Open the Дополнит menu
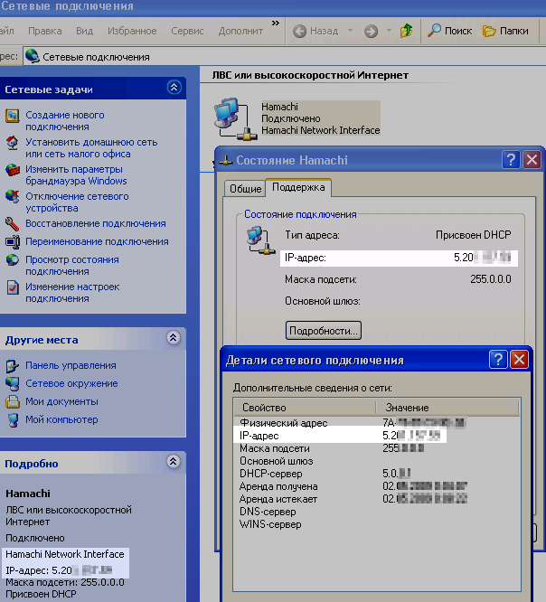The image size is (546, 602). tap(240, 31)
